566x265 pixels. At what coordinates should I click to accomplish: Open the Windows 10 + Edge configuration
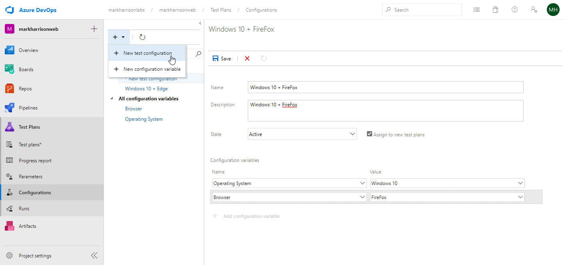pyautogui.click(x=146, y=89)
